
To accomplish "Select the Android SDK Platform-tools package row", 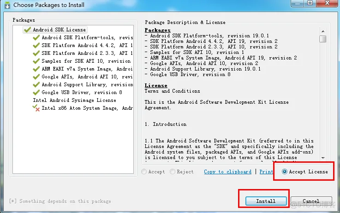I will coord(83,37).
